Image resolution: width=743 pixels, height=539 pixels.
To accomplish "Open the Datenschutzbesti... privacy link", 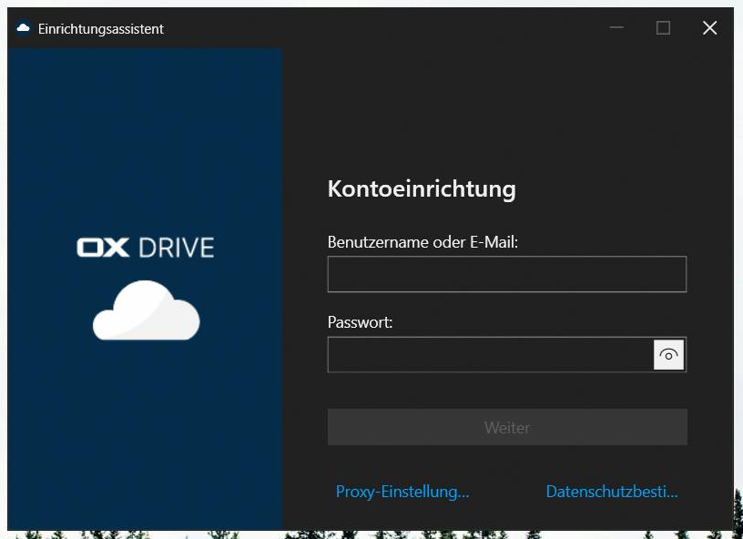I will coord(612,492).
